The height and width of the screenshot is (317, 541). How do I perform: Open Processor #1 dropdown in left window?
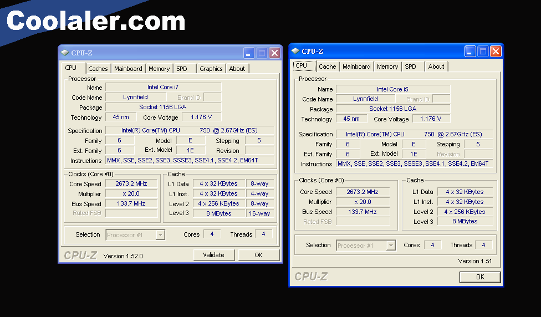(135, 235)
